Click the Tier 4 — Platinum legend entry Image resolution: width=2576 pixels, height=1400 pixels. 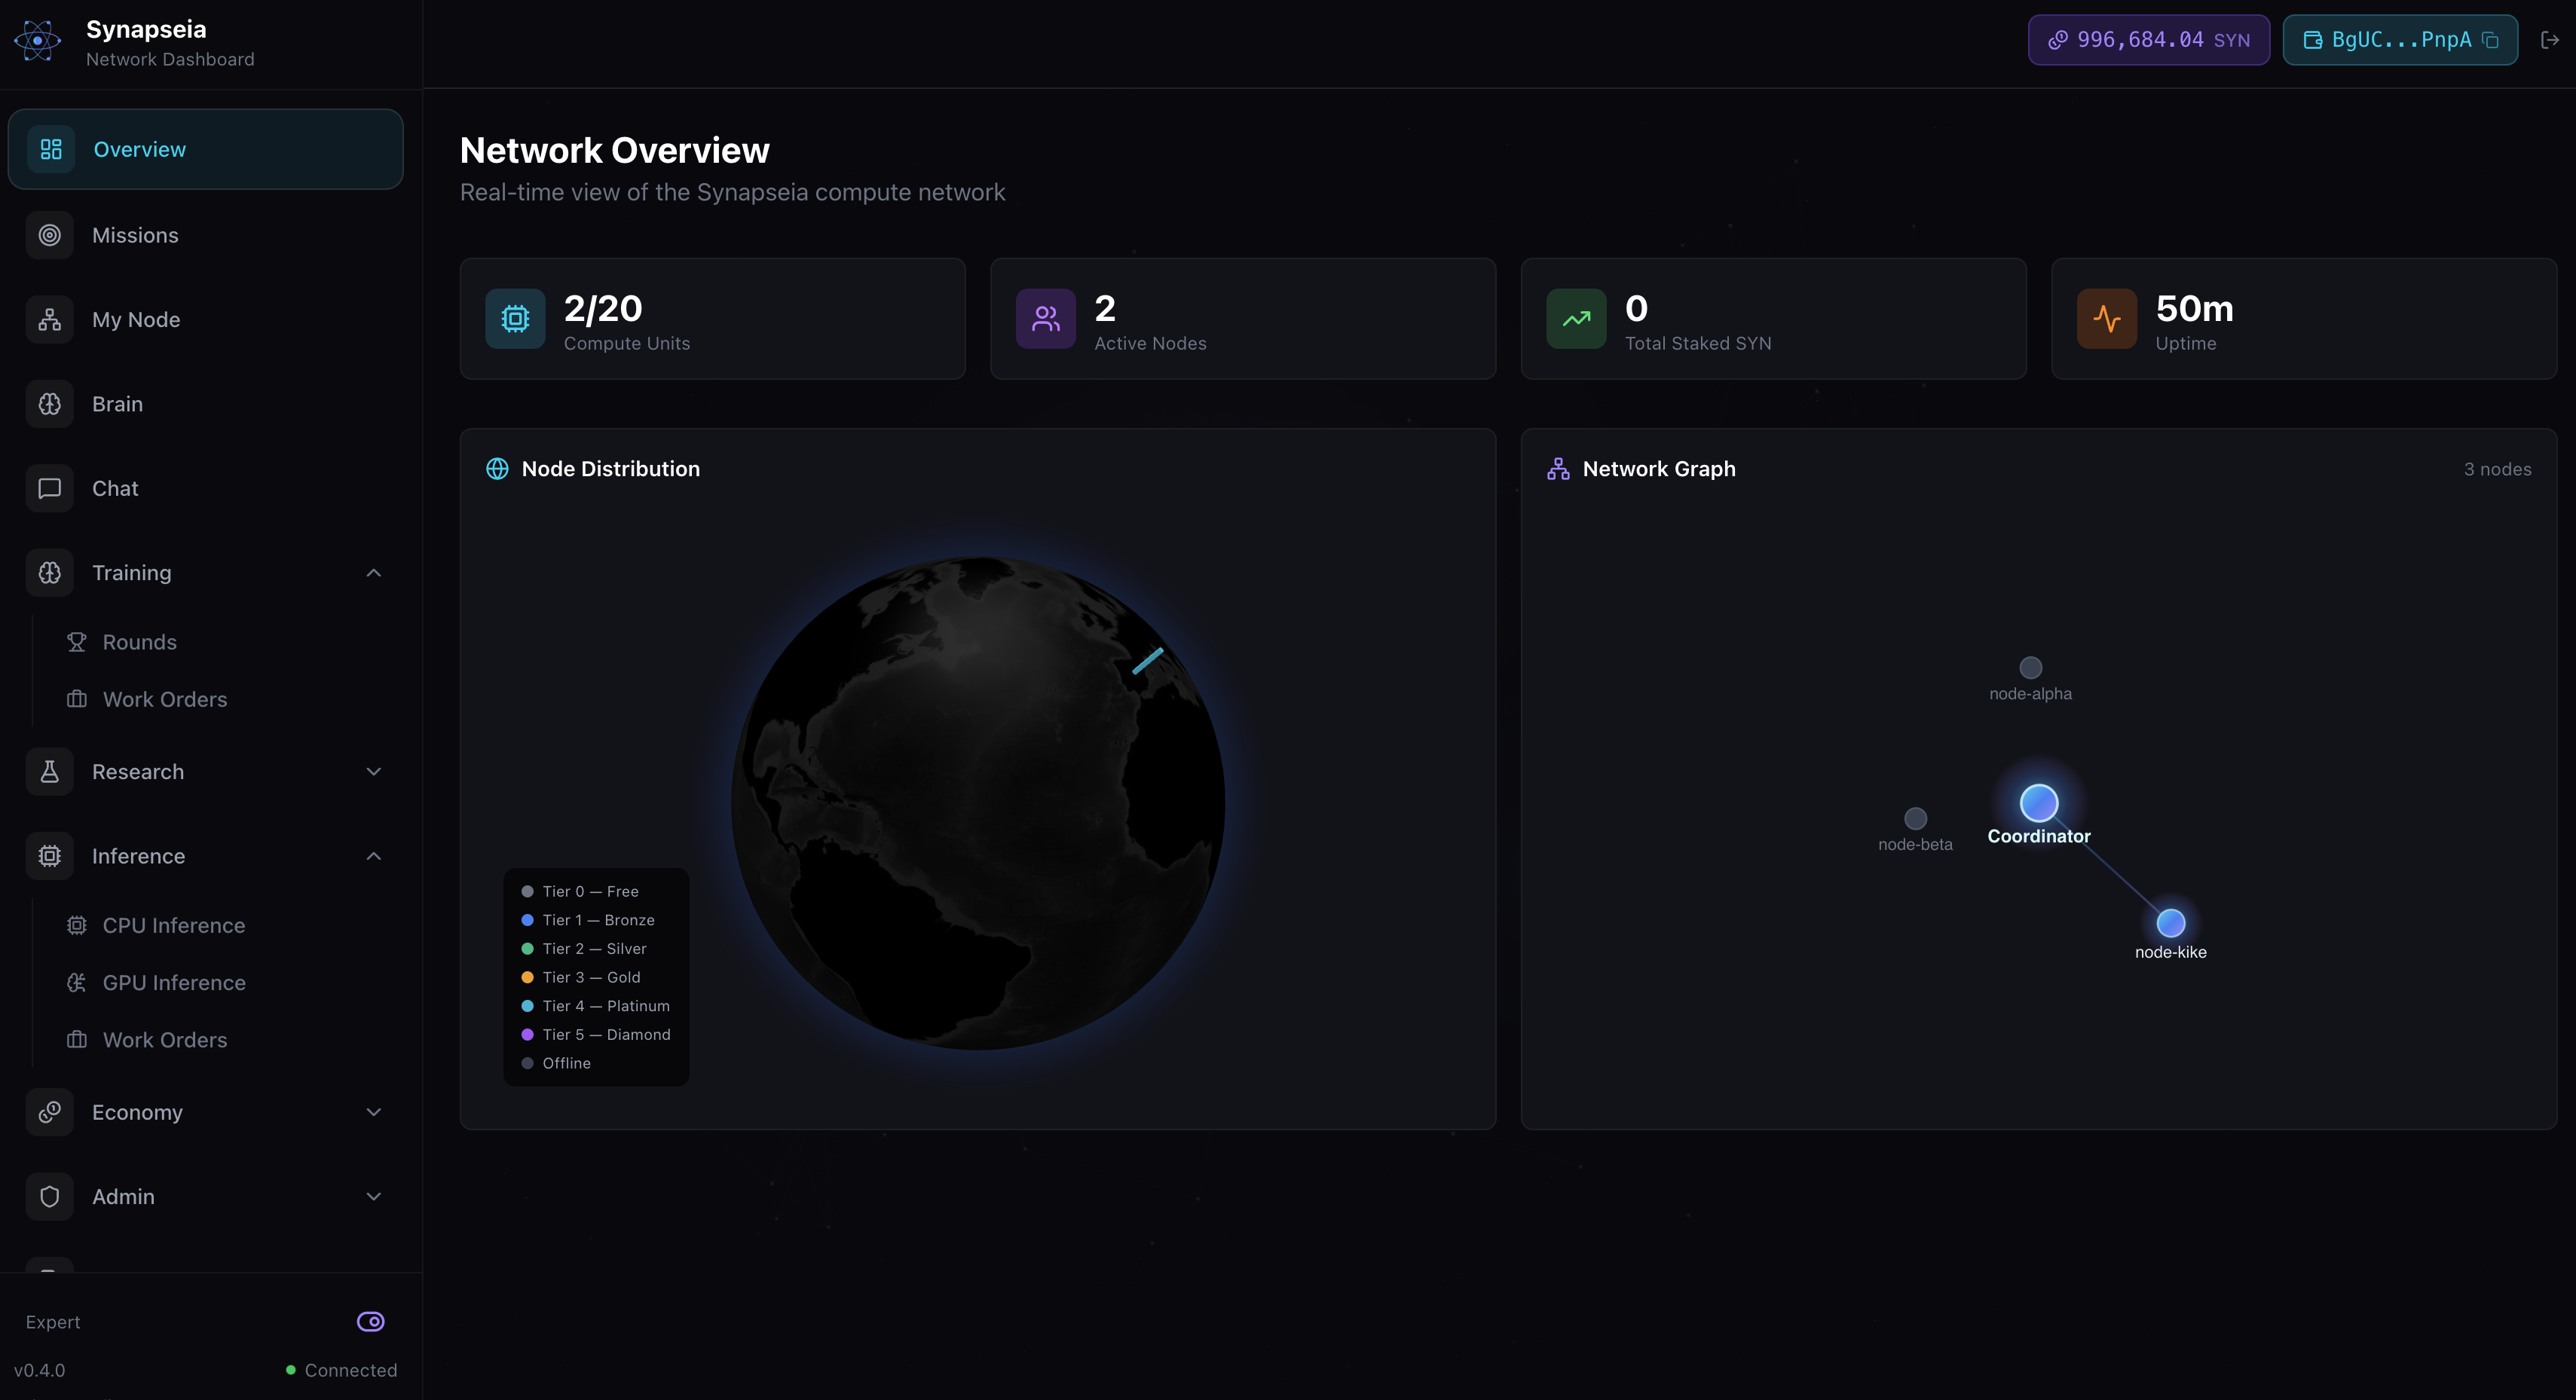pyautogui.click(x=596, y=1006)
